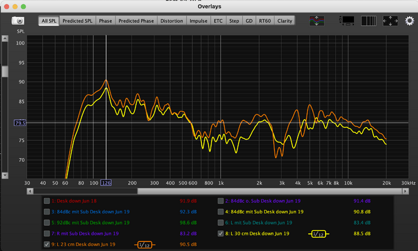This screenshot has width=418, height=251.
Task: Click the vertical SPL scrollbar thumb
Action: click(5, 72)
